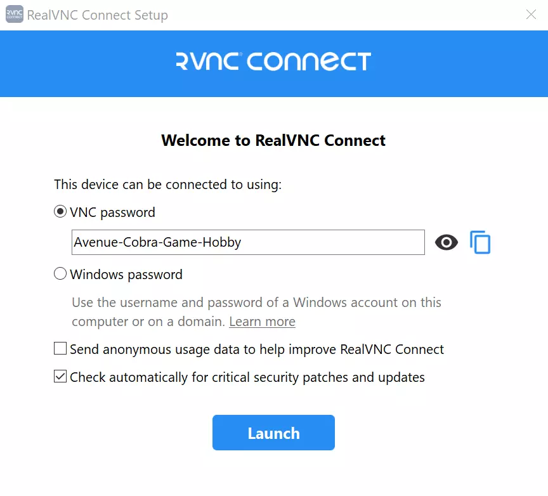The height and width of the screenshot is (496, 548).
Task: Click the RVNC Connect banner logo
Action: (273, 62)
